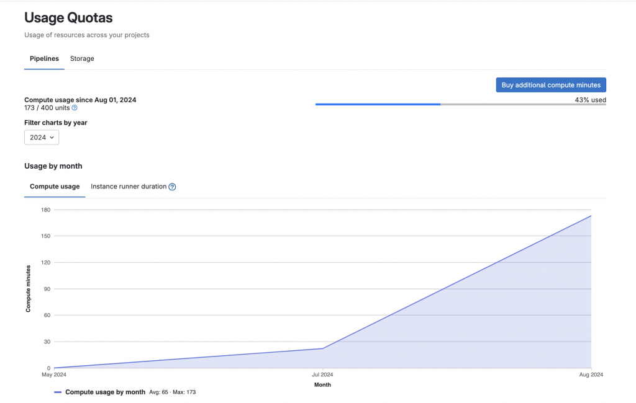
Task: Open the Storage tab
Action: (x=82, y=59)
